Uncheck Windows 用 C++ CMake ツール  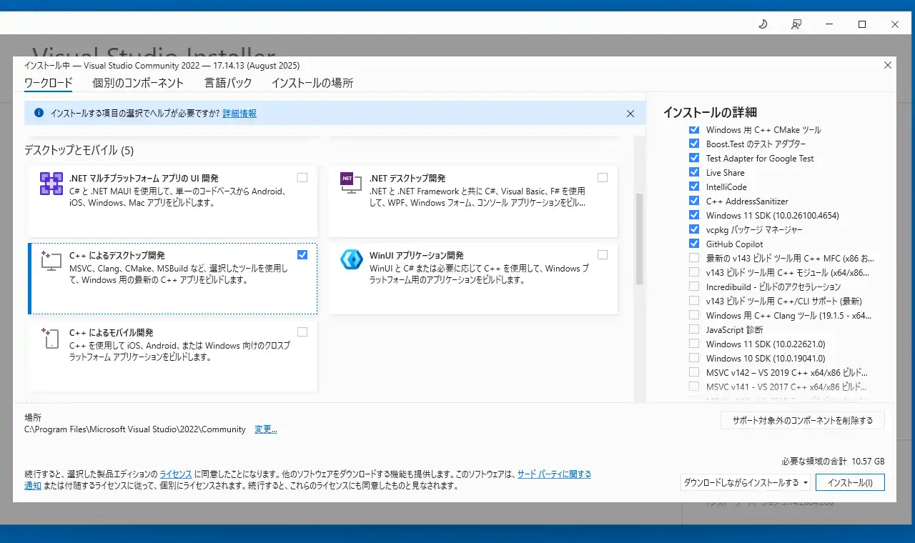tap(694, 129)
